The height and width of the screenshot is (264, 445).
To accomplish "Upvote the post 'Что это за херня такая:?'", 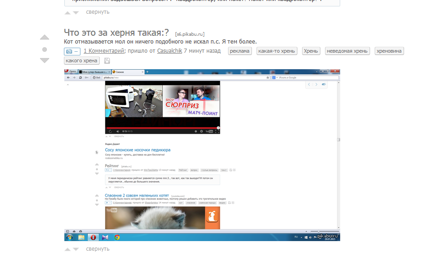I will coord(45,37).
